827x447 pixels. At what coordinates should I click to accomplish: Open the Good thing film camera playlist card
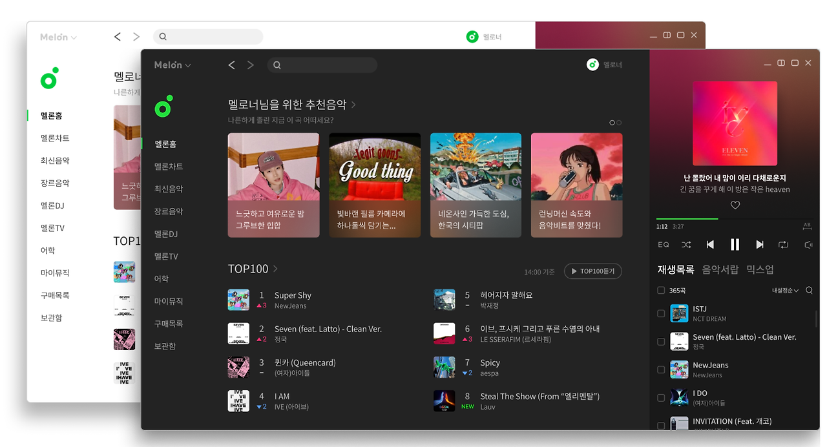[375, 185]
